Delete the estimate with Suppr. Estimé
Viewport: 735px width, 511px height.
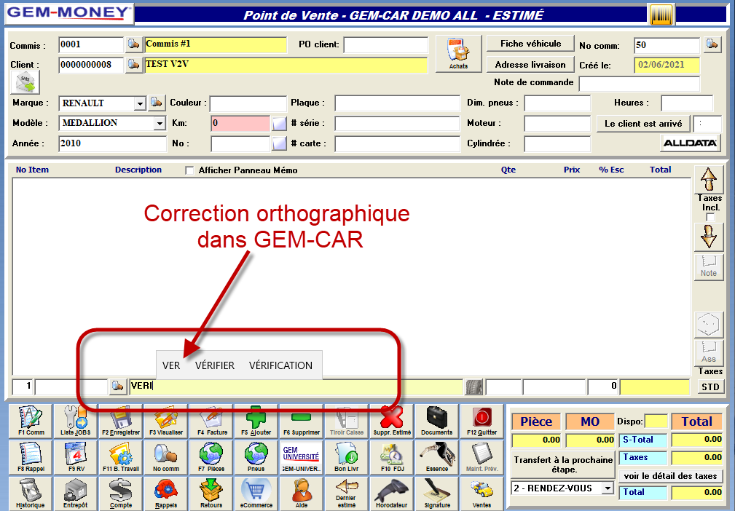(391, 421)
